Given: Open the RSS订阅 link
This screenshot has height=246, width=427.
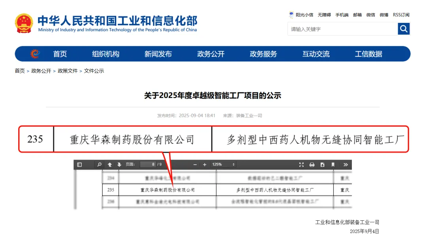Looking at the screenshot, I should (401, 15).
